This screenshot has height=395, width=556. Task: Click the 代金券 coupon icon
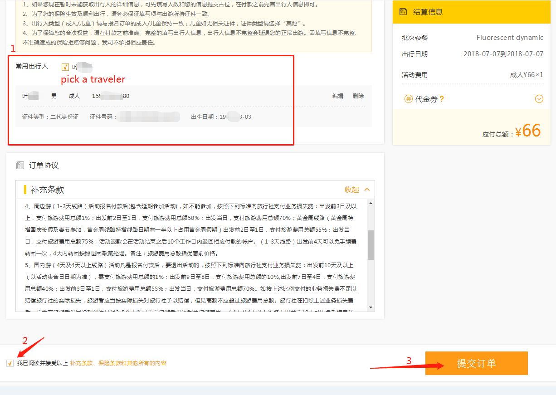click(408, 99)
